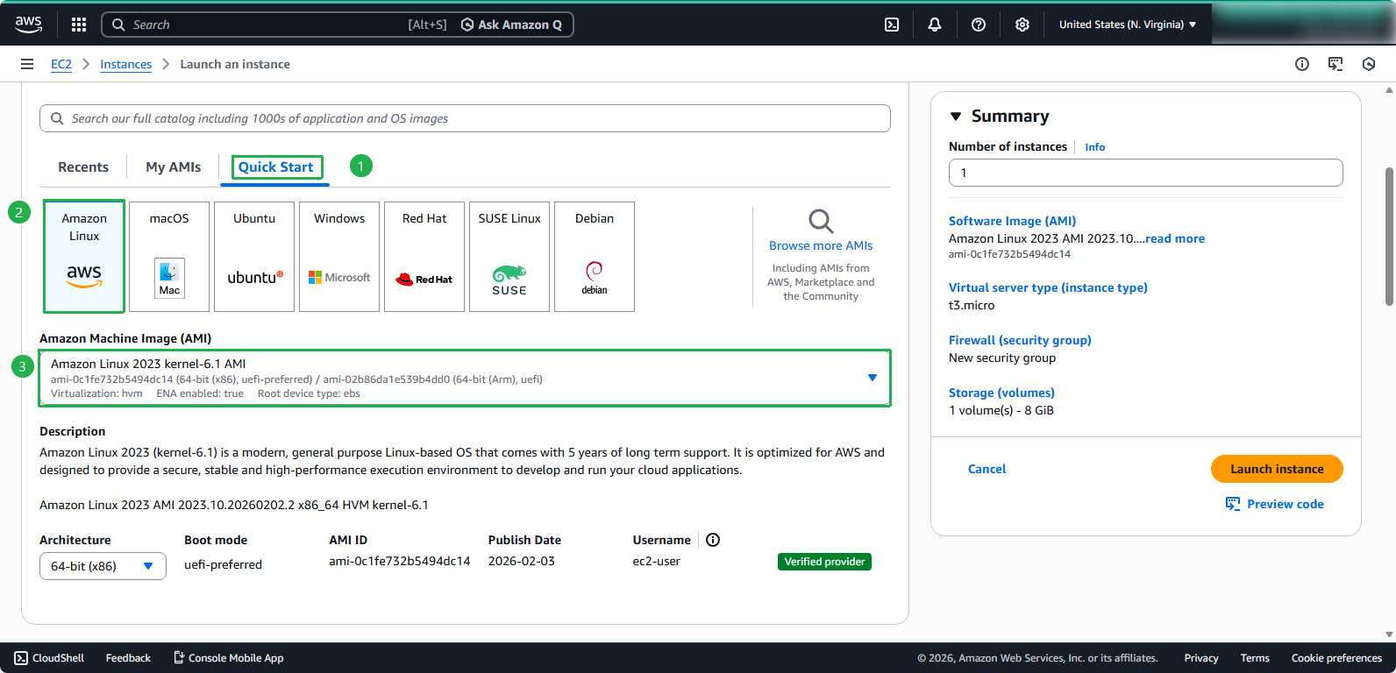Open the Architecture 64-bit (x86) dropdown
The width and height of the screenshot is (1396, 673).
point(103,566)
